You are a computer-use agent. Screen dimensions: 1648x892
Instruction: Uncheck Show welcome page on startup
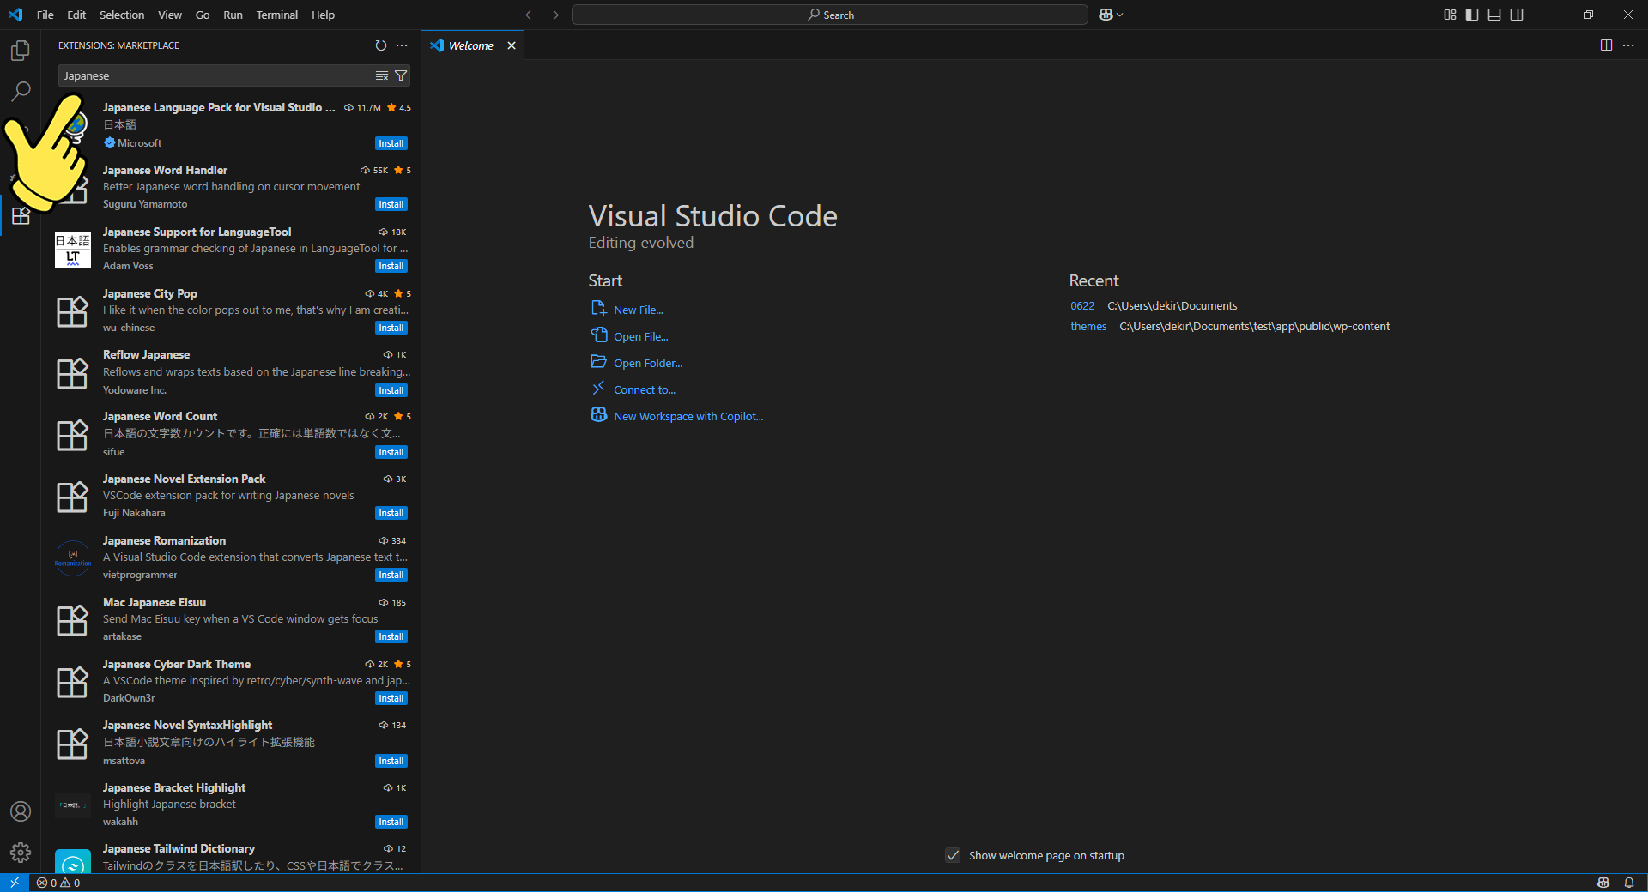953,855
